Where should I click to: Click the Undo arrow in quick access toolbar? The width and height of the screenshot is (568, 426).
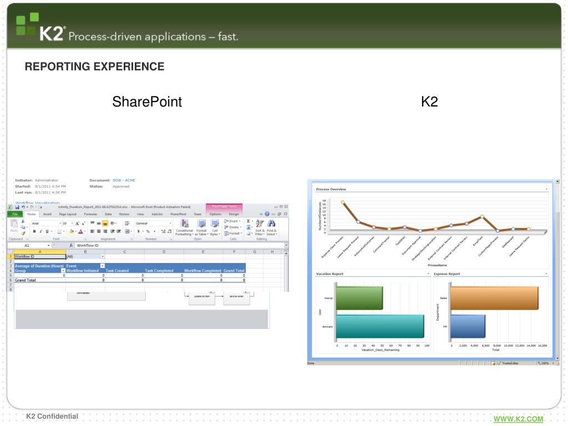point(23,207)
